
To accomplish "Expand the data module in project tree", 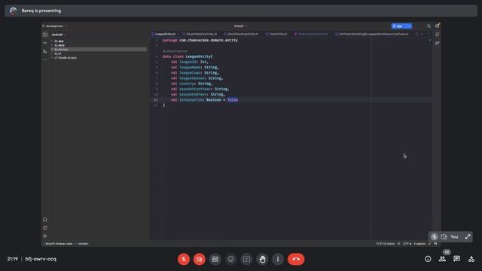I will [x=52, y=45].
